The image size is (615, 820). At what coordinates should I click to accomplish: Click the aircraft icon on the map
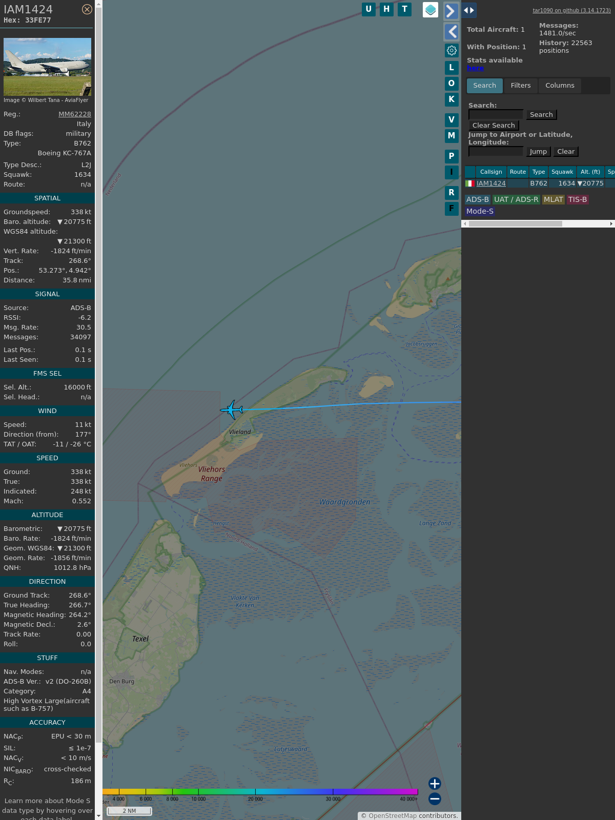coord(232,410)
